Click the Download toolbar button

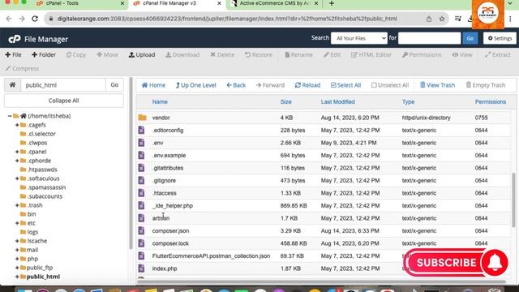(182, 54)
